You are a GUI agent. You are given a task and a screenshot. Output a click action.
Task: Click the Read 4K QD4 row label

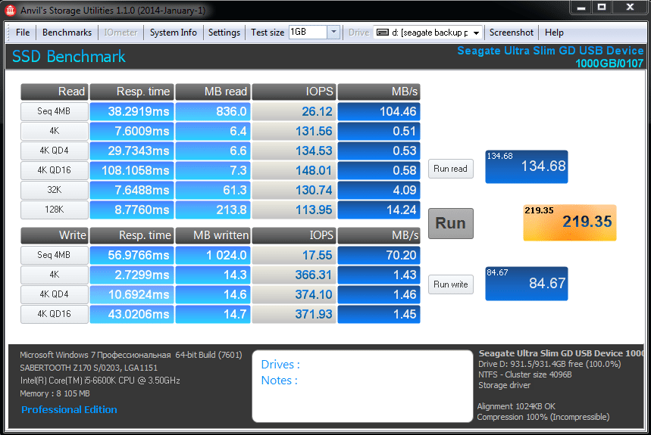55,151
